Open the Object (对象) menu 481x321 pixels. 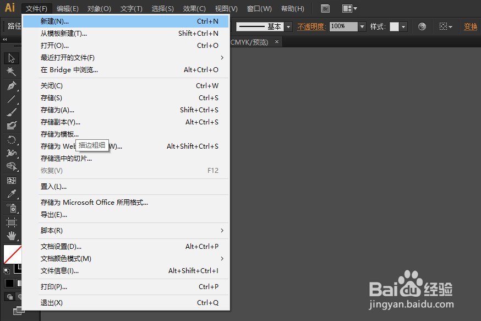(x=99, y=9)
